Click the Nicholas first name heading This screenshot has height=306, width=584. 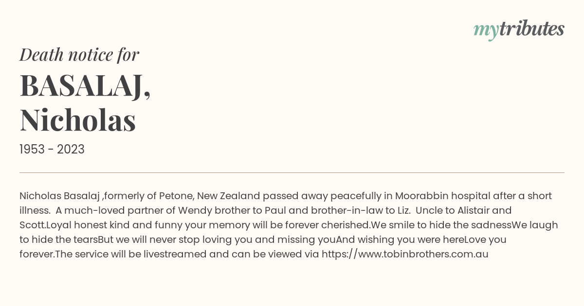(77, 120)
